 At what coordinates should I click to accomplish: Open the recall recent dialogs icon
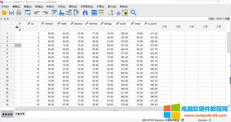[x=28, y=13]
